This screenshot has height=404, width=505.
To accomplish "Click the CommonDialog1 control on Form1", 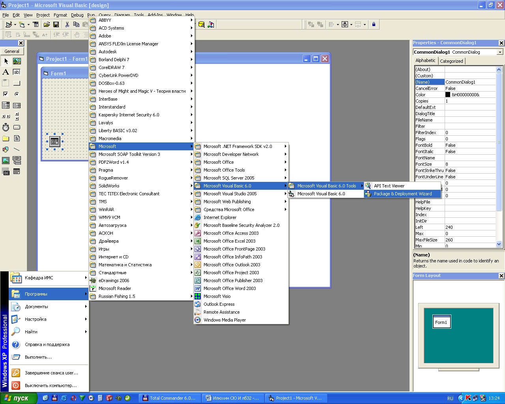I will [x=54, y=141].
